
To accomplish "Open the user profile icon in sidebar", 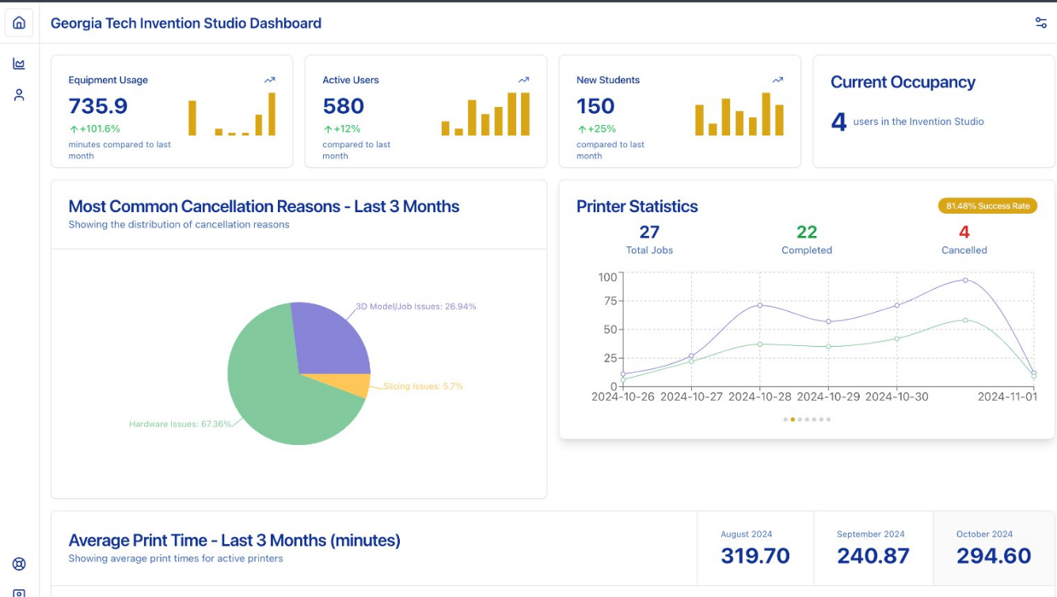I will pyautogui.click(x=19, y=95).
